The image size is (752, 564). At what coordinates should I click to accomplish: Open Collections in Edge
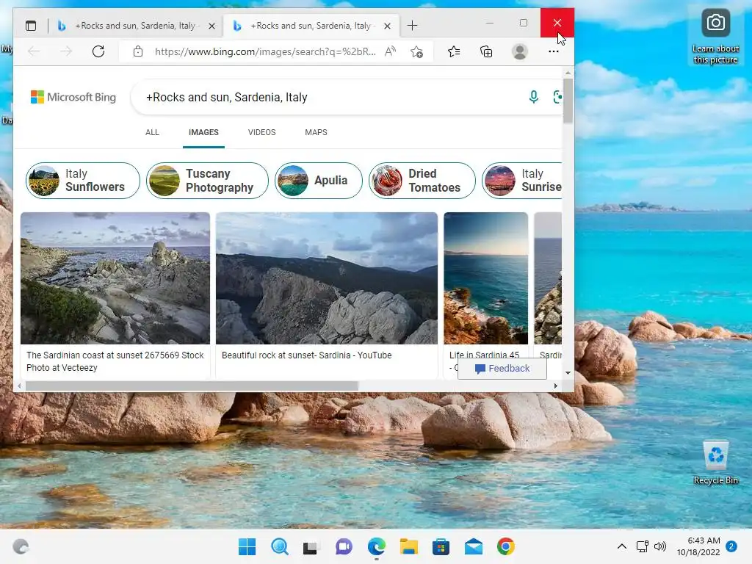pyautogui.click(x=486, y=51)
